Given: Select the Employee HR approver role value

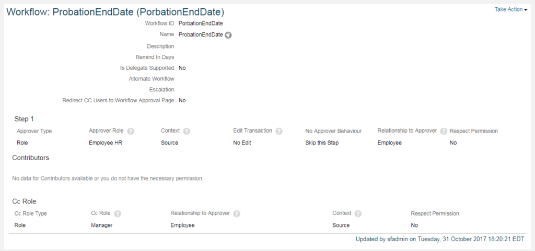Looking at the screenshot, I should click(106, 142).
